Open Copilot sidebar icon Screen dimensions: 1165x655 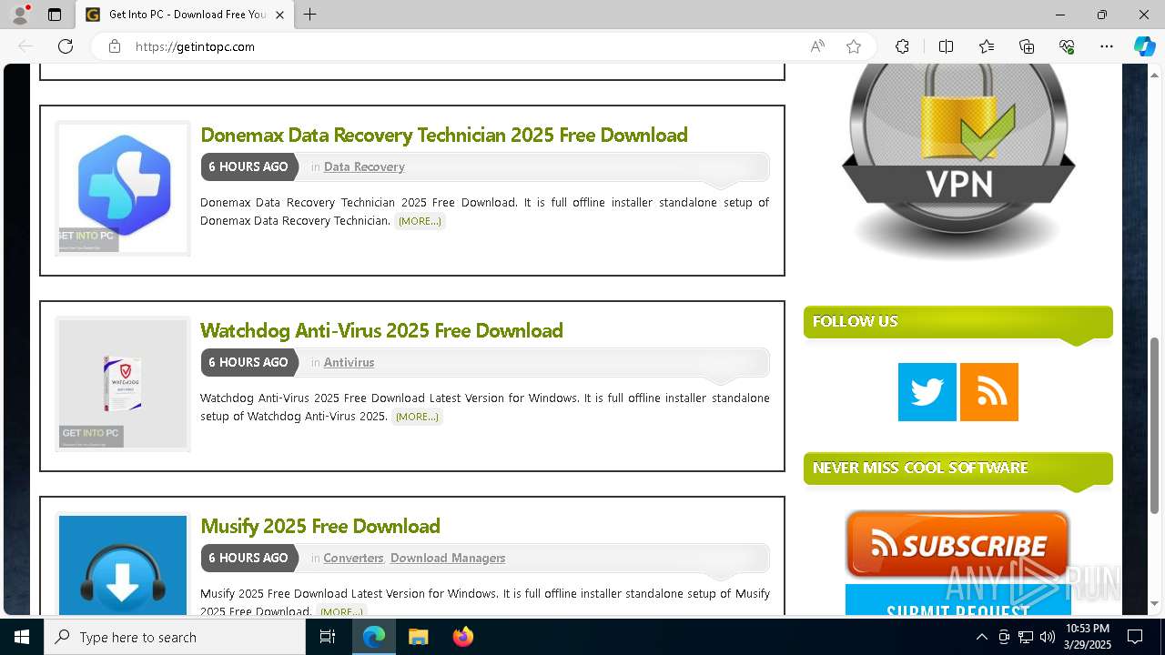click(x=1144, y=46)
